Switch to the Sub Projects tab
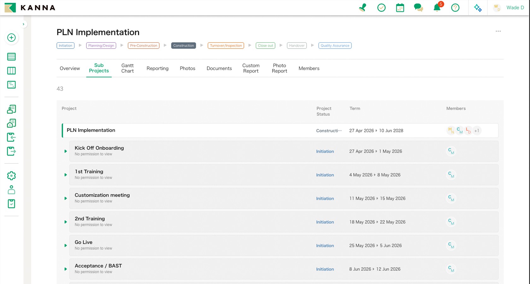The height and width of the screenshot is (284, 530). tap(99, 68)
